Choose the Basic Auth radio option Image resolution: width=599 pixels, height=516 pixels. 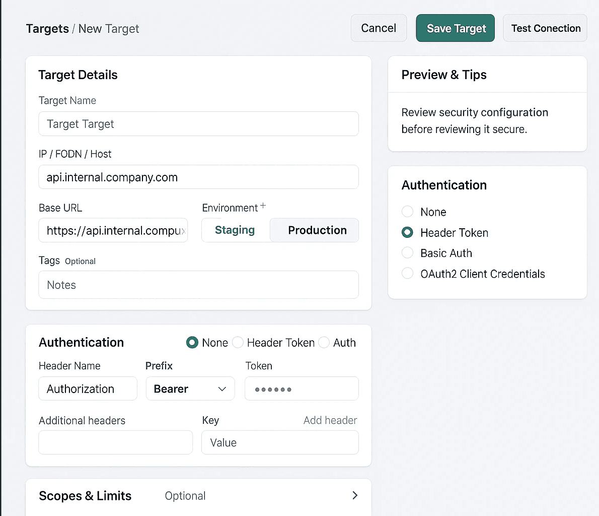[x=408, y=253]
